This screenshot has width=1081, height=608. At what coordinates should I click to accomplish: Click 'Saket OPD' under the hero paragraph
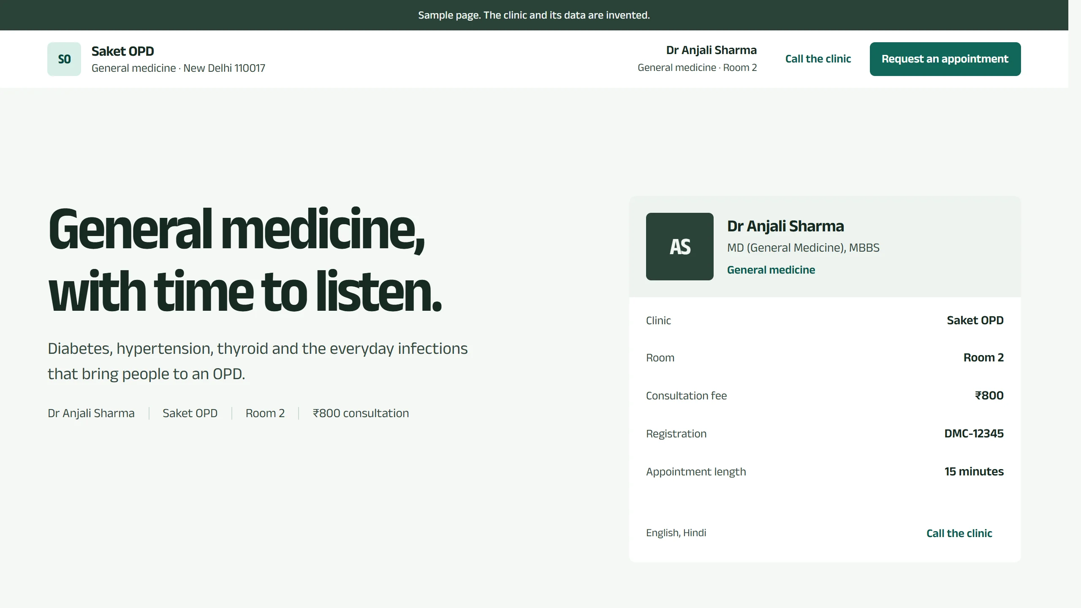coord(190,413)
